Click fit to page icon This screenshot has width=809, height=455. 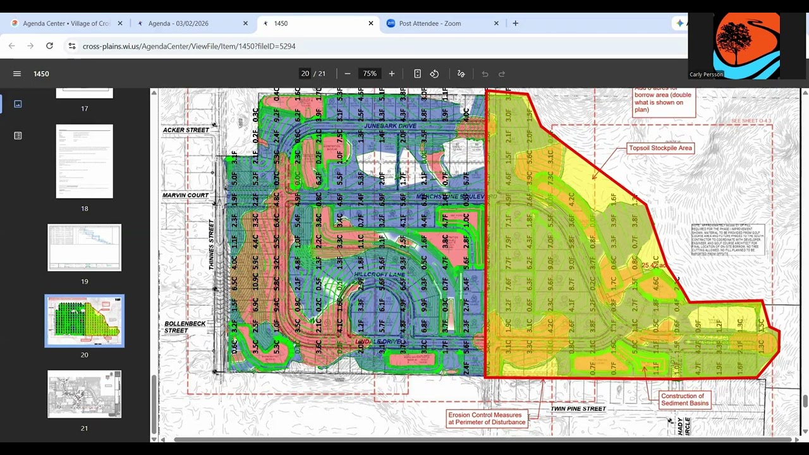pyautogui.click(x=417, y=74)
